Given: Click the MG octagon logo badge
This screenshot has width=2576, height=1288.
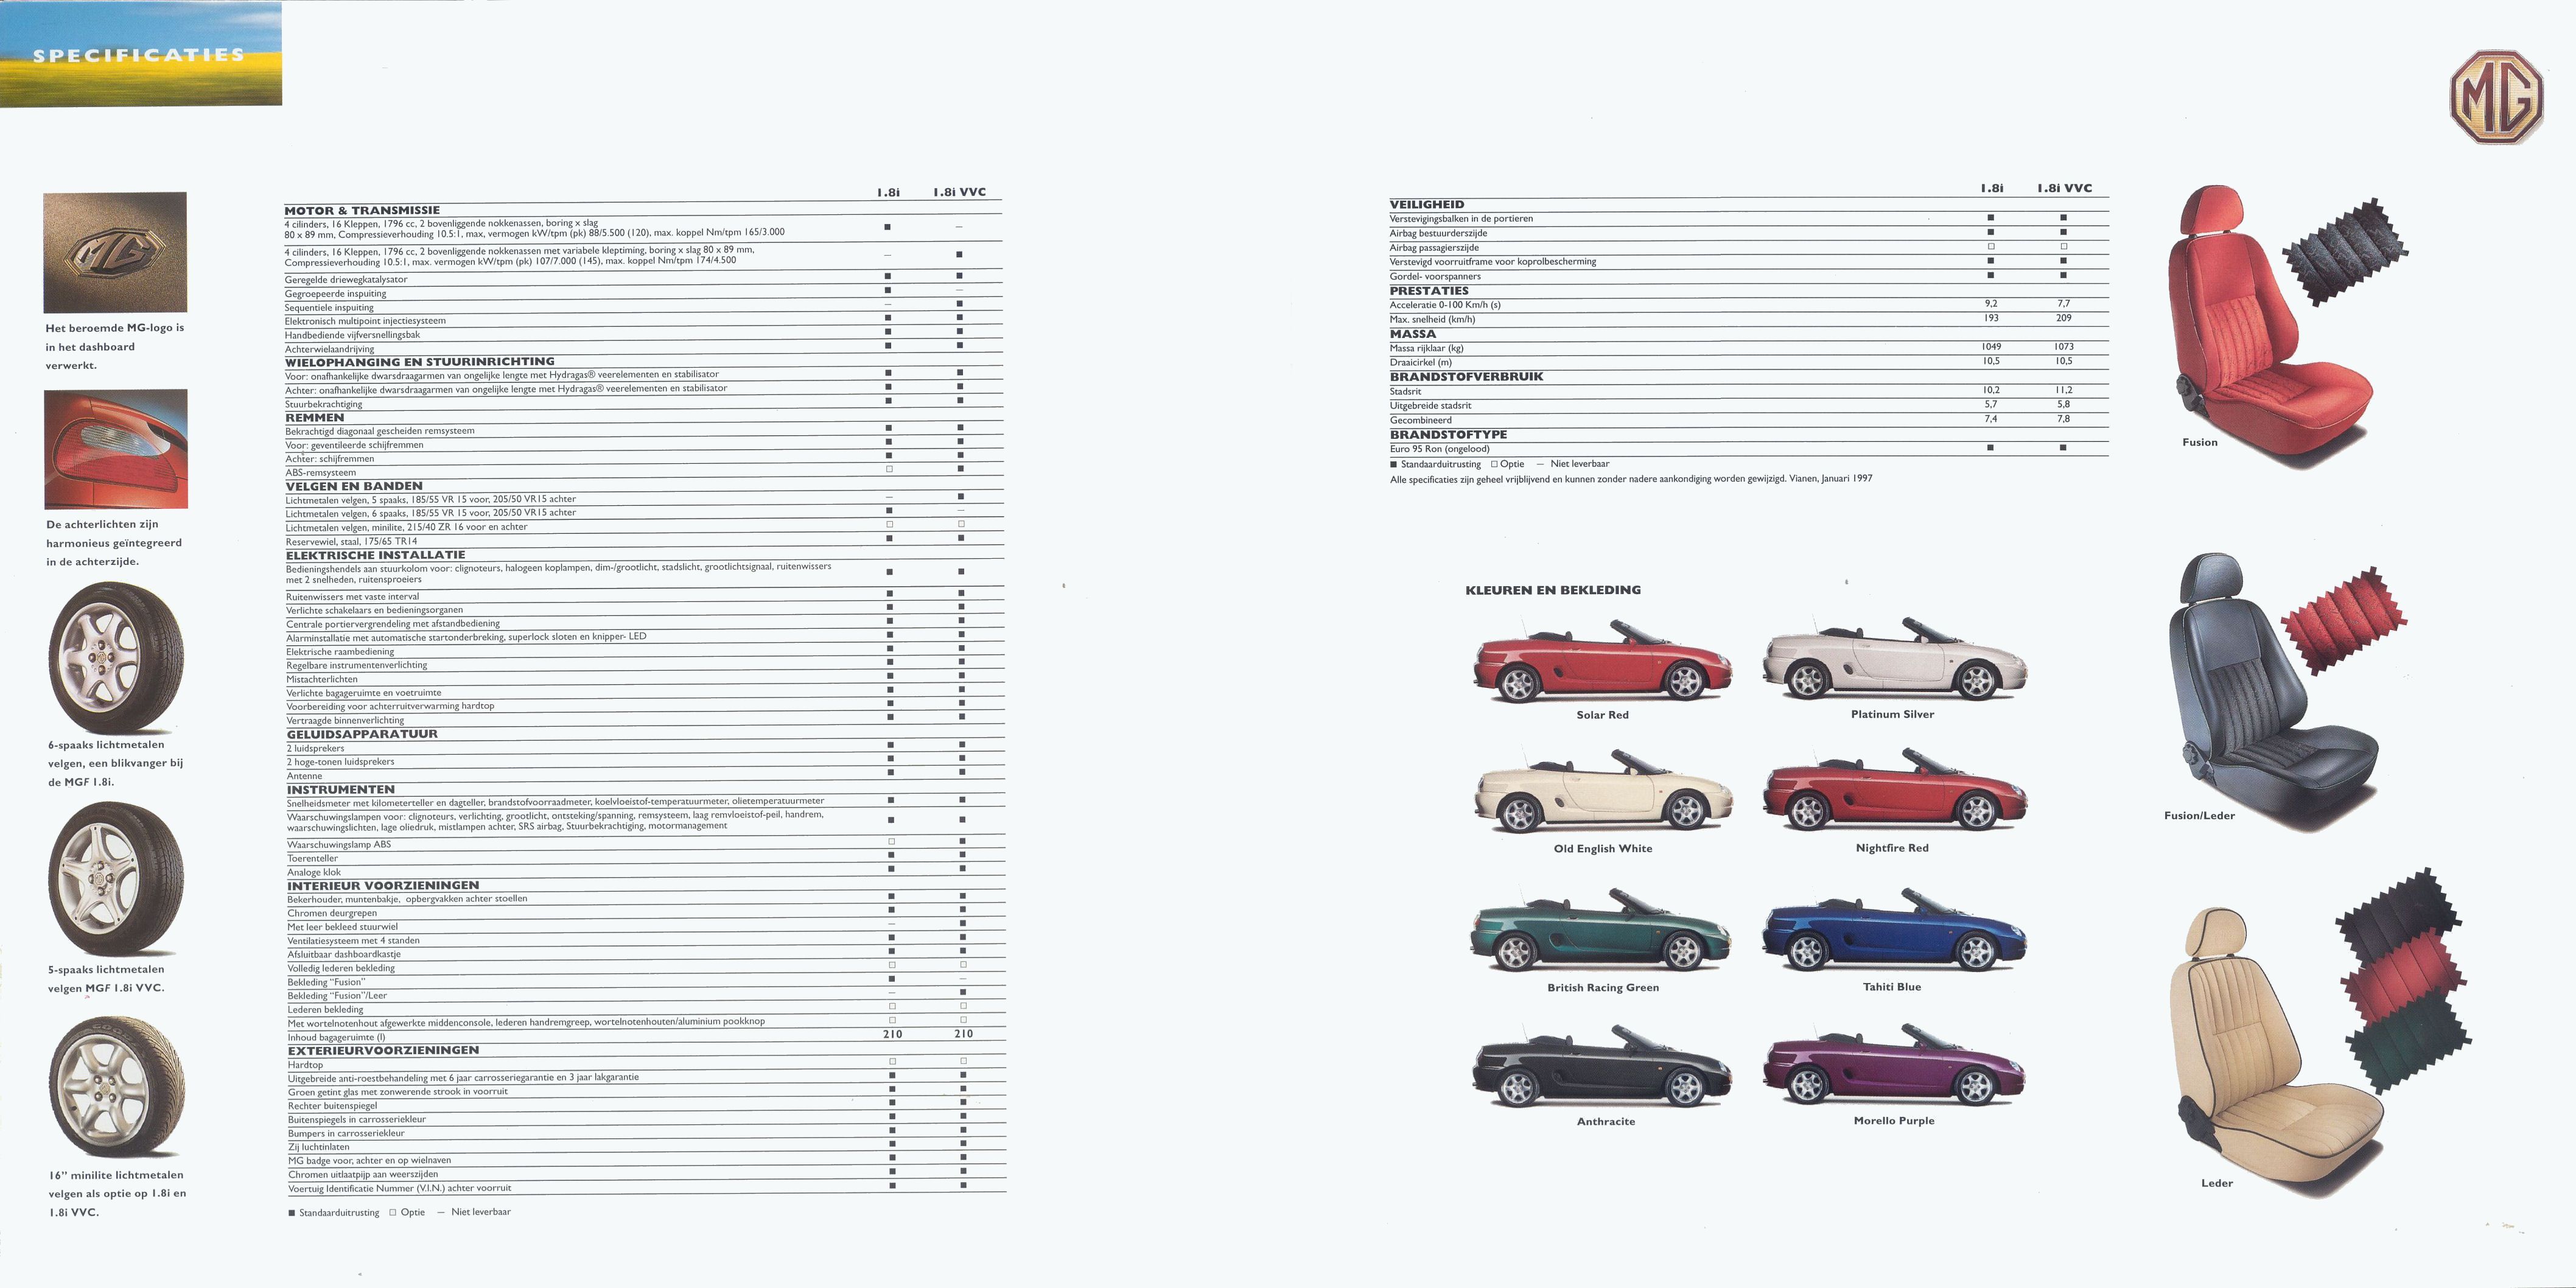Looking at the screenshot, I should coord(2496,97).
